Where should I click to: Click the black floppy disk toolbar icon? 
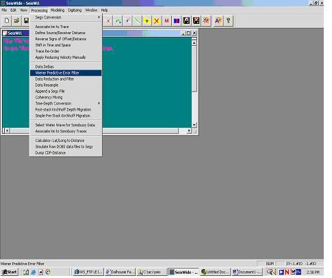coord(186,21)
